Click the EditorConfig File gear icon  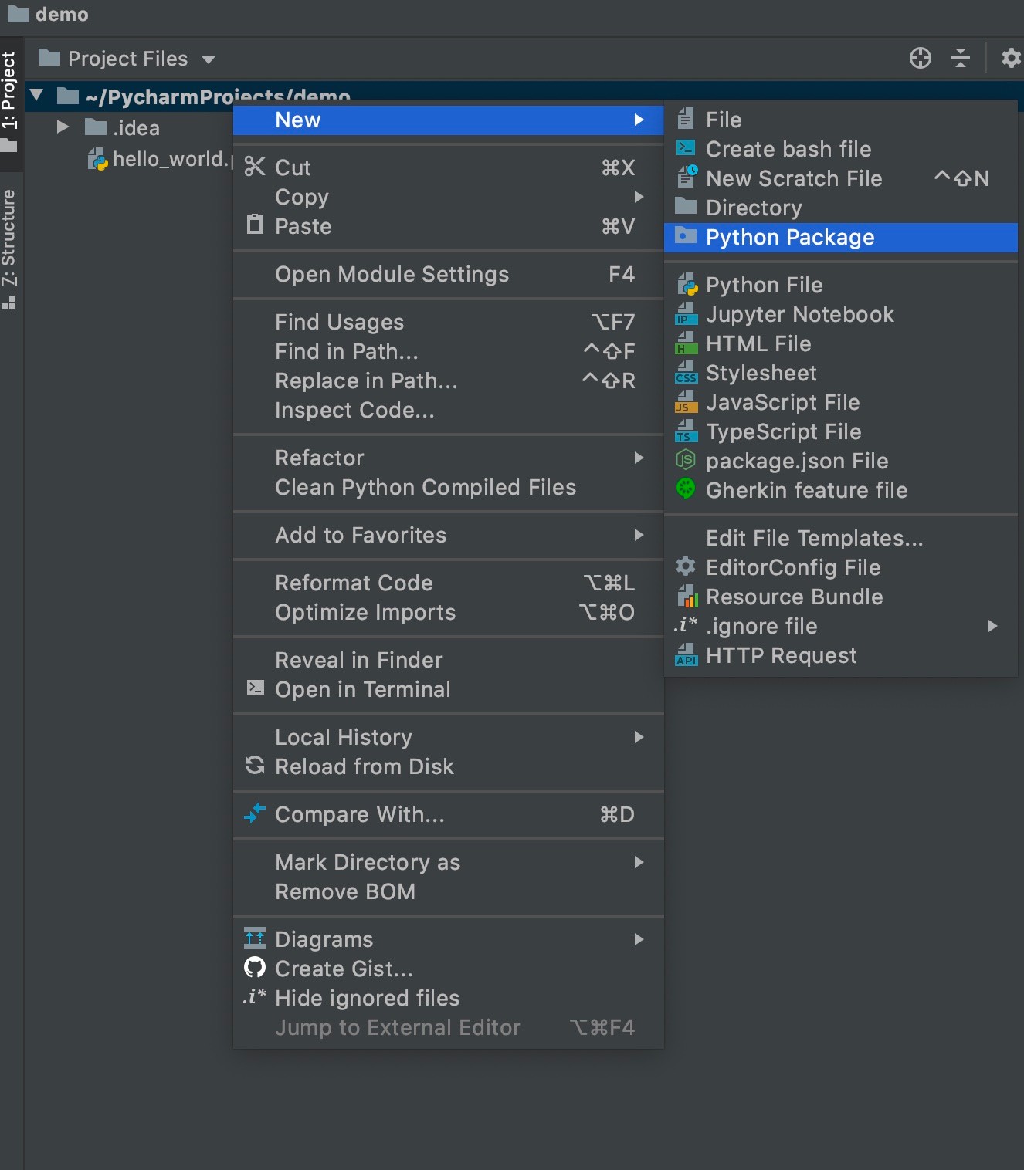click(x=685, y=566)
